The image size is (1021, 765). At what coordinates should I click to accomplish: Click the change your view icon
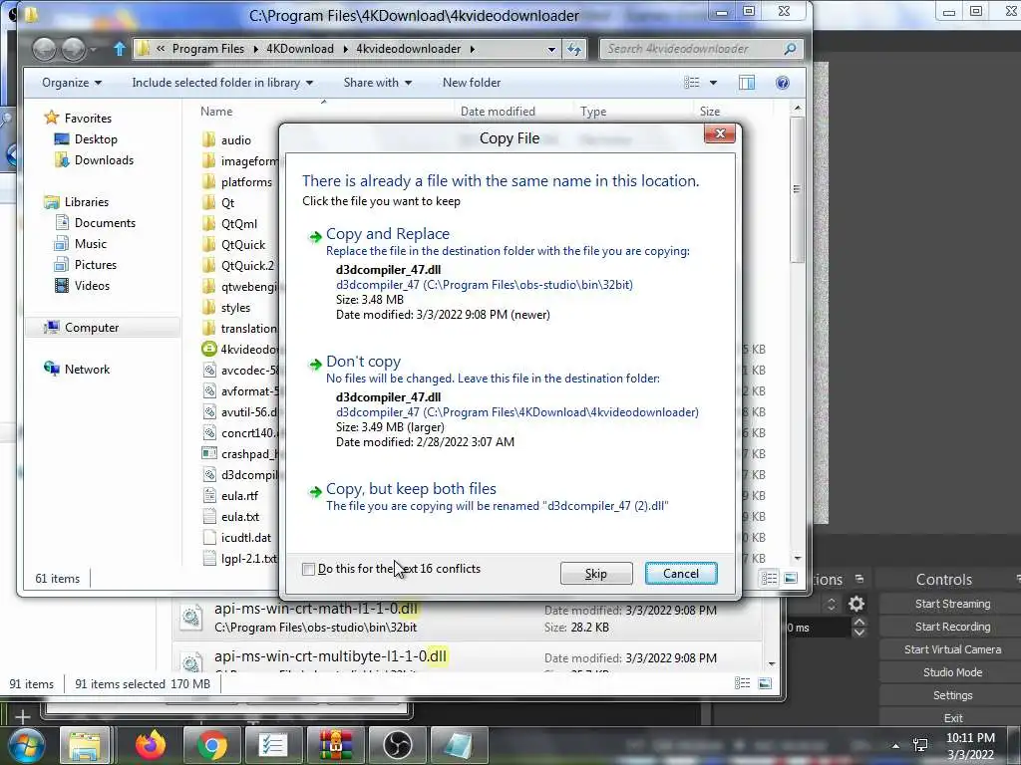pos(692,83)
